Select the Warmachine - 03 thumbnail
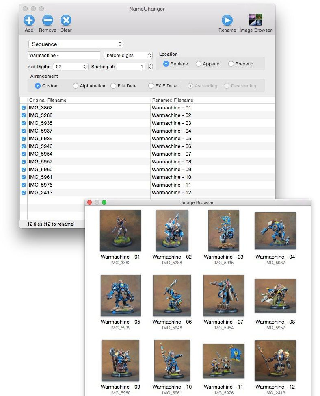The width and height of the screenshot is (320, 396). [224, 231]
